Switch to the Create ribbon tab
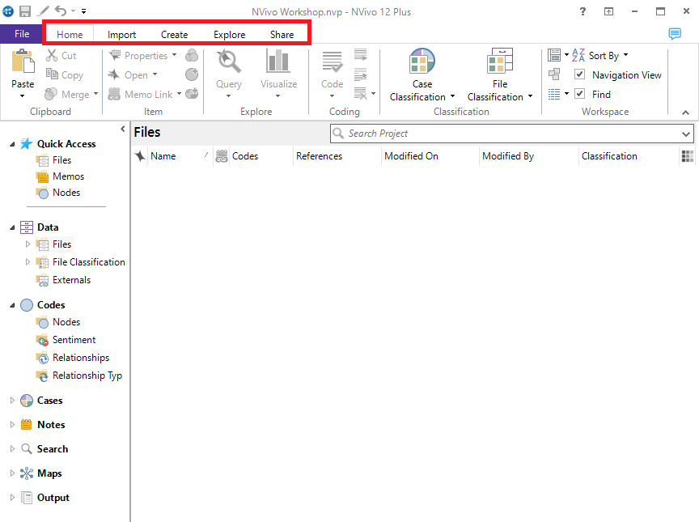The width and height of the screenshot is (699, 522). coord(174,34)
